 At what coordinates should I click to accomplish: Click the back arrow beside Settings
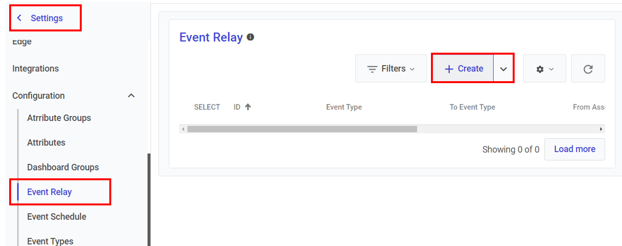tap(19, 18)
